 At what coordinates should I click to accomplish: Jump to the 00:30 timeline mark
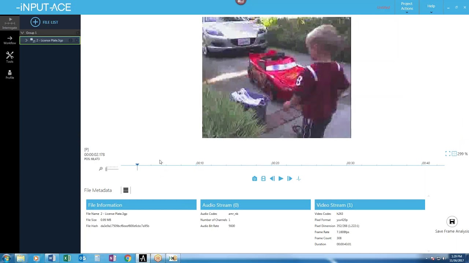pyautogui.click(x=351, y=163)
